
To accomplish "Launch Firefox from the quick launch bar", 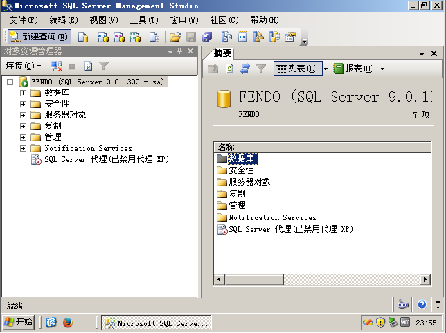I will pyautogui.click(x=68, y=323).
